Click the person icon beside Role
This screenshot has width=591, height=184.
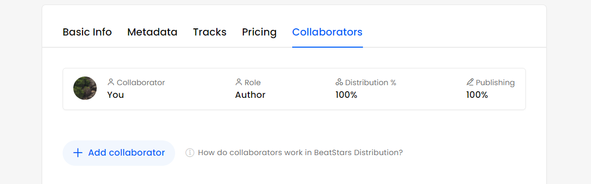(239, 82)
